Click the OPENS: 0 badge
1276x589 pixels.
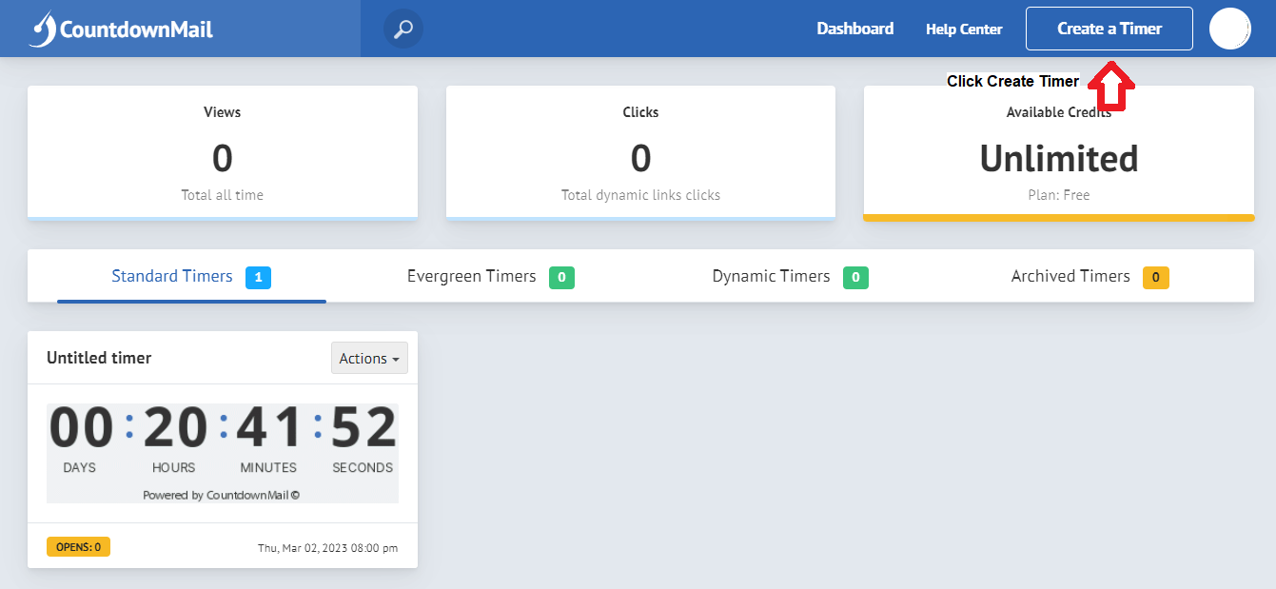click(78, 547)
